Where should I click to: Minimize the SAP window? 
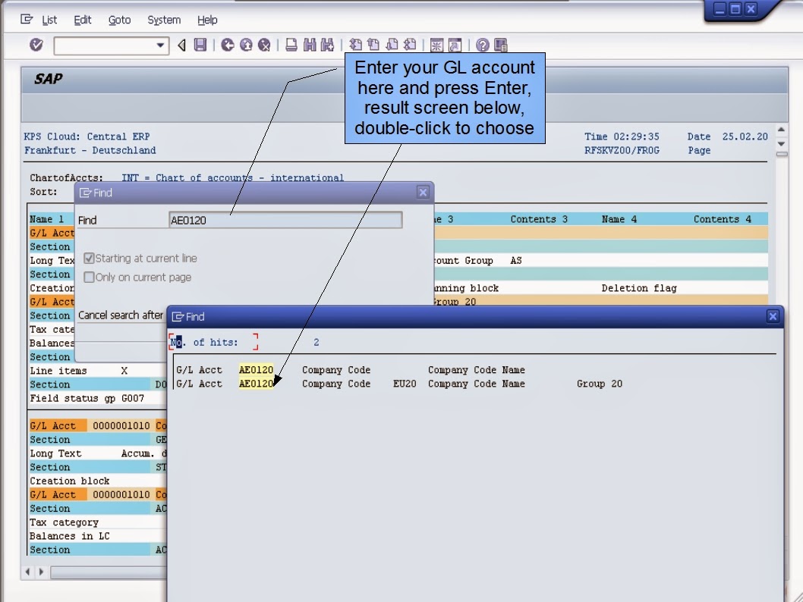[x=720, y=8]
